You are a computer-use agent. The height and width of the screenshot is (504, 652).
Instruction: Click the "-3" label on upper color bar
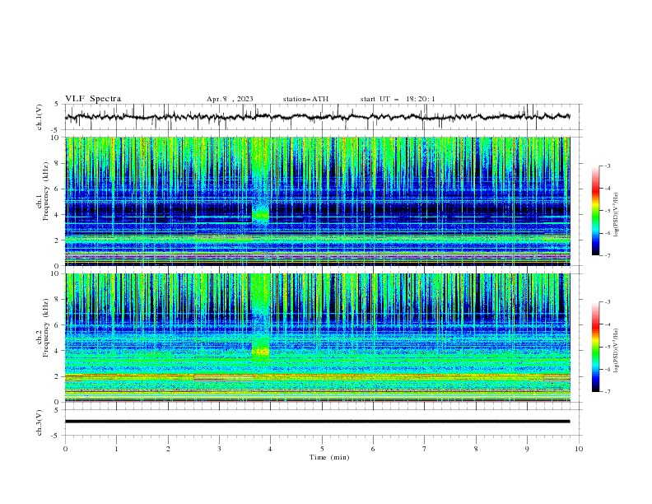[607, 166]
